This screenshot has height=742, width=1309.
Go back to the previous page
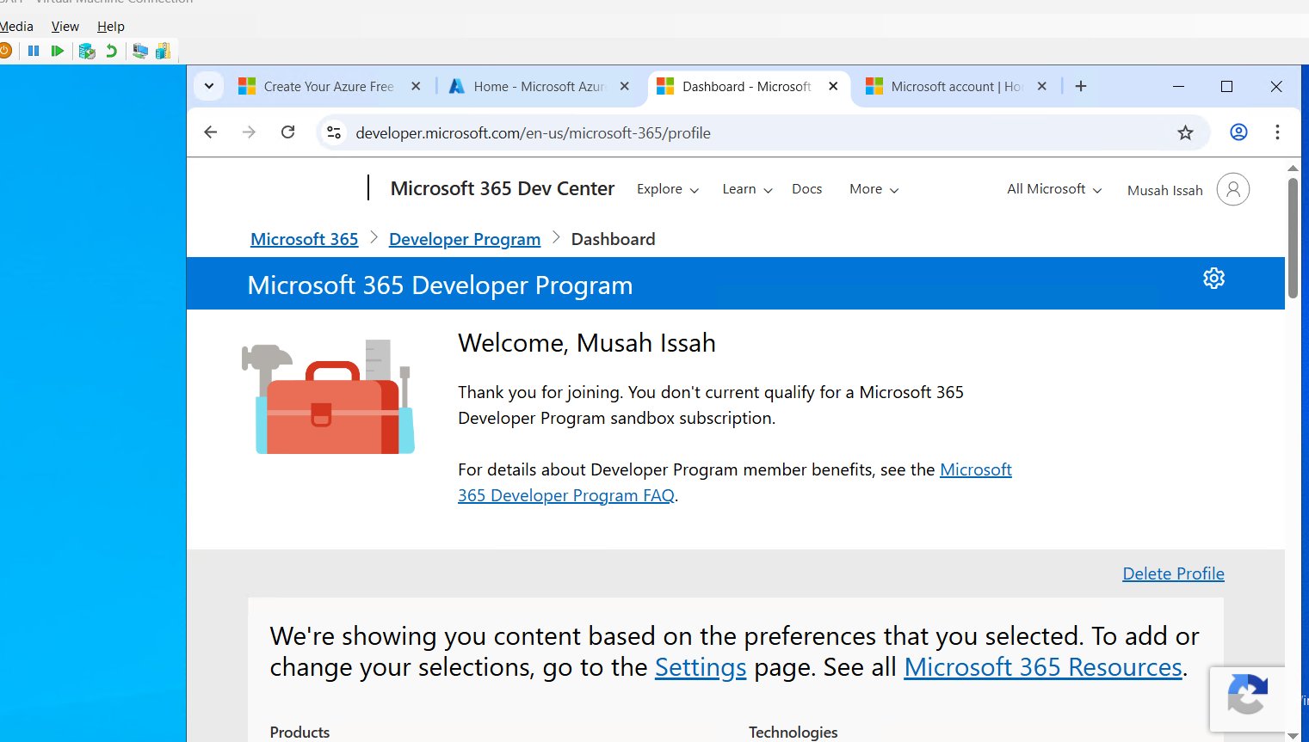pyautogui.click(x=211, y=132)
